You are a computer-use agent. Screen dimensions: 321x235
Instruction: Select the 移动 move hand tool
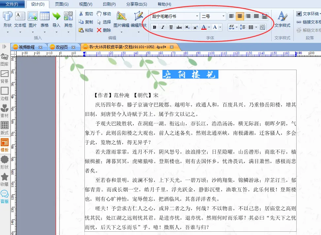(x=104, y=14)
